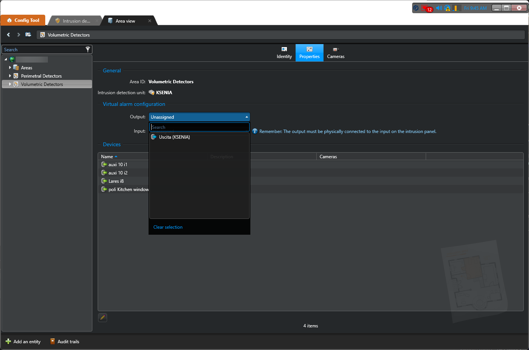
Task: Expand the Areas tree node
Action: (x=10, y=67)
